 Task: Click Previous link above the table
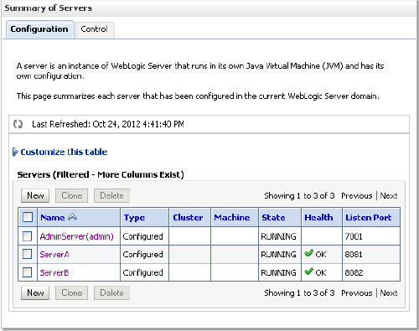357,196
